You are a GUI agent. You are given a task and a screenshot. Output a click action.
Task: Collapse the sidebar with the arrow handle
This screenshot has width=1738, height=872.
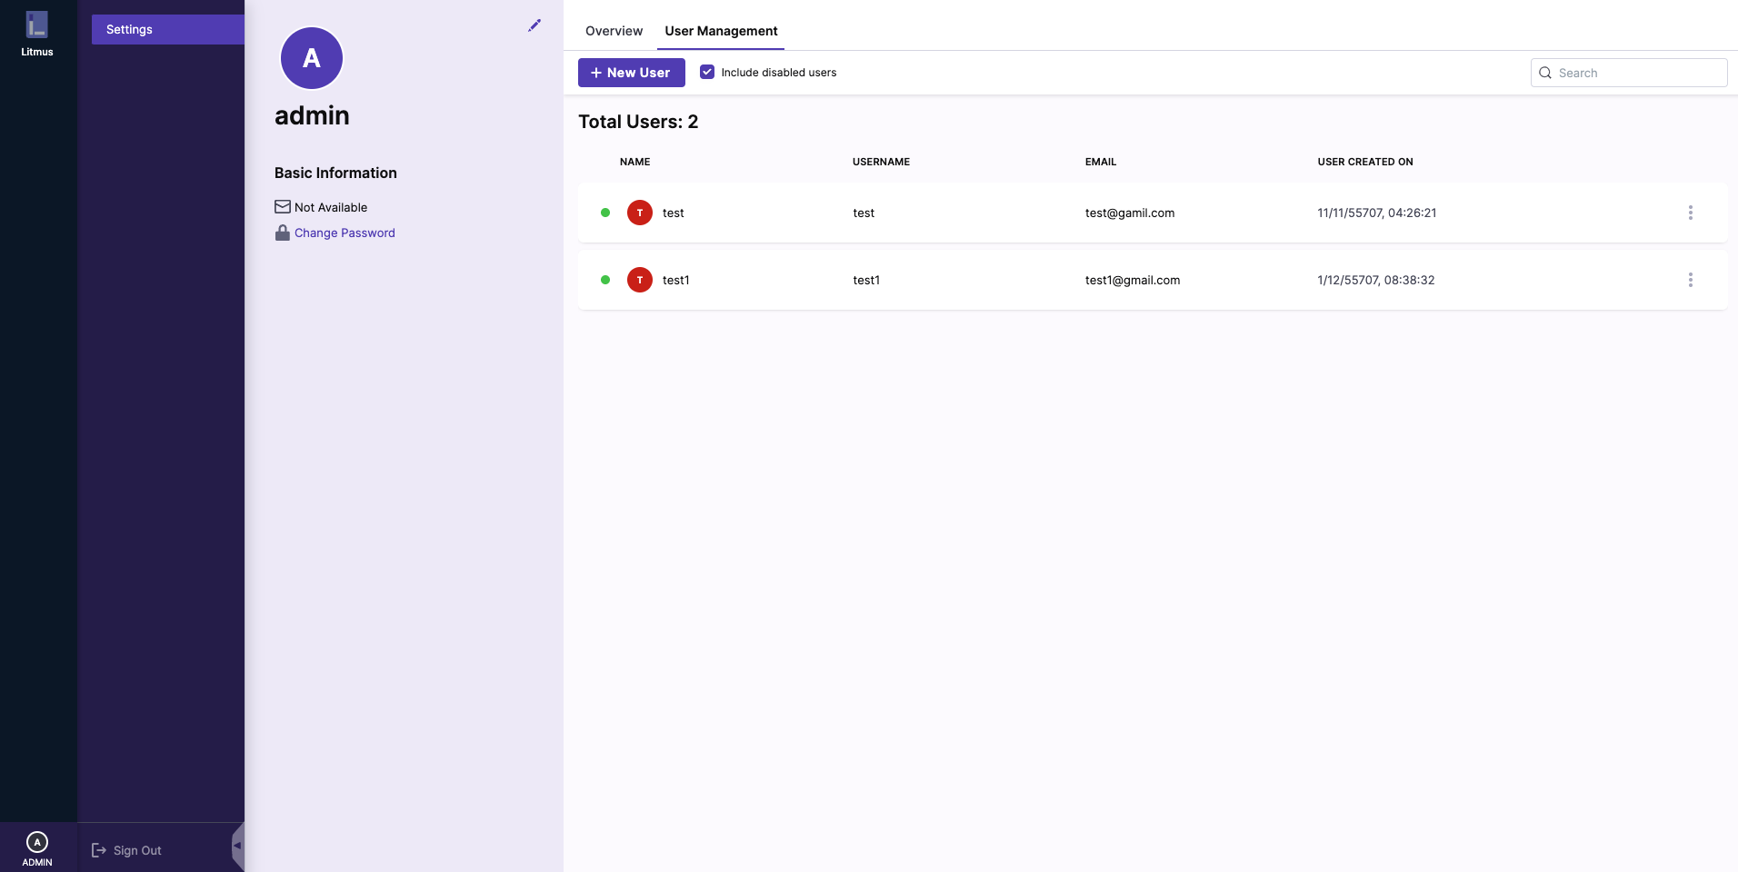tap(237, 846)
